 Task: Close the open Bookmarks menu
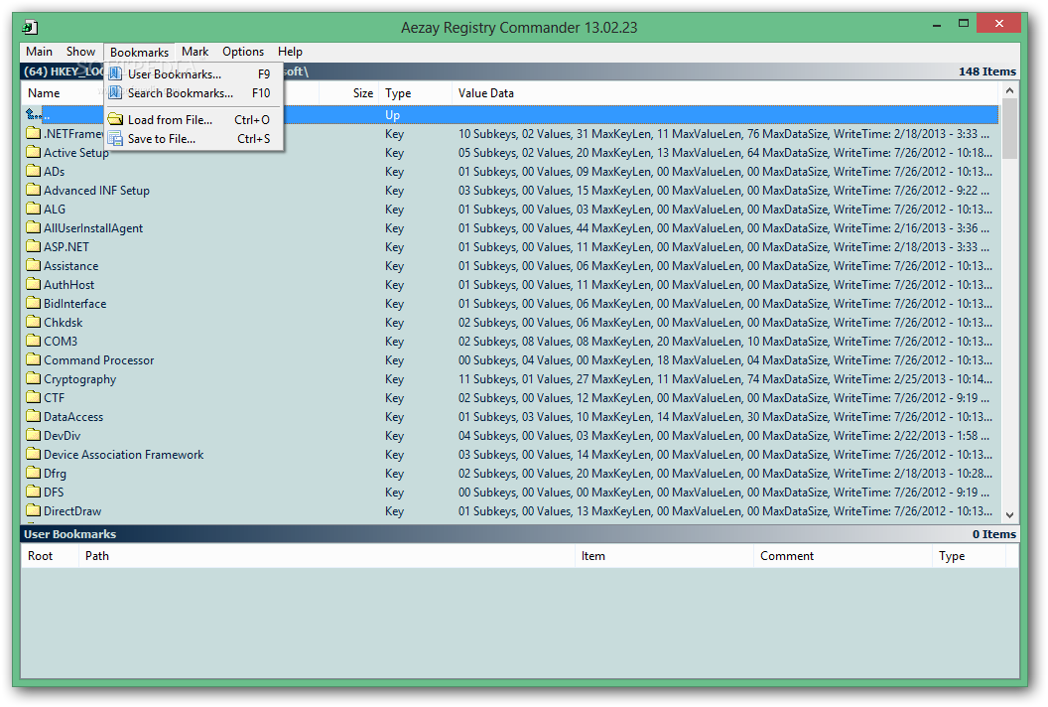click(x=139, y=53)
